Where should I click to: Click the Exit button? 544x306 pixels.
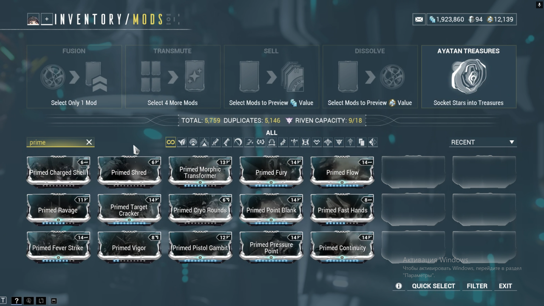(x=505, y=286)
